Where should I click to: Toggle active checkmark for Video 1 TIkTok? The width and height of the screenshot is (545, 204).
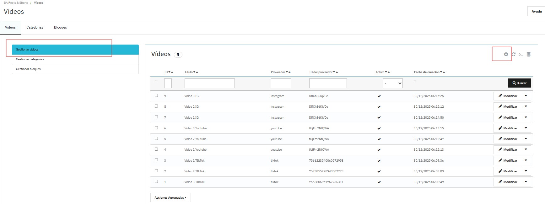pos(379,161)
